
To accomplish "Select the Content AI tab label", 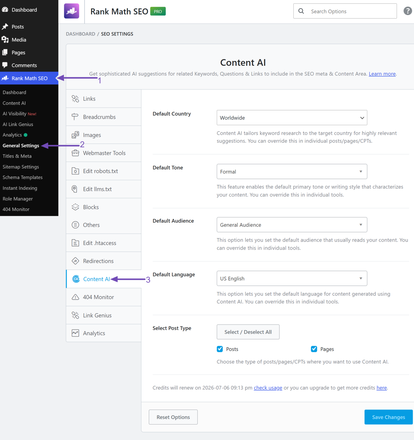I will point(96,279).
